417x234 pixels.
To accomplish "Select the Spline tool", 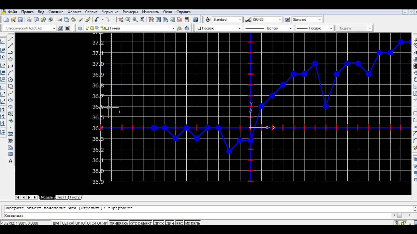I will coord(10,93).
